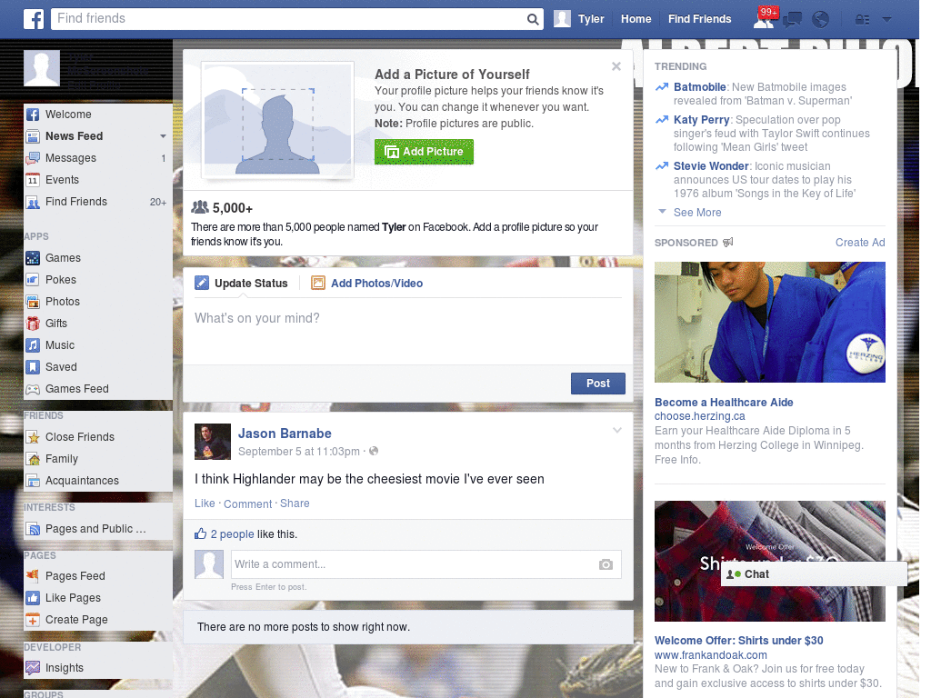Open the messages icon in top bar
931x698 pixels.
click(792, 20)
